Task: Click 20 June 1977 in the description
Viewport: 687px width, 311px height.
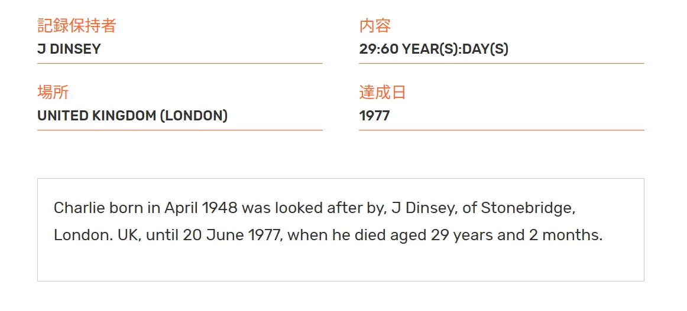Action: tap(232, 235)
